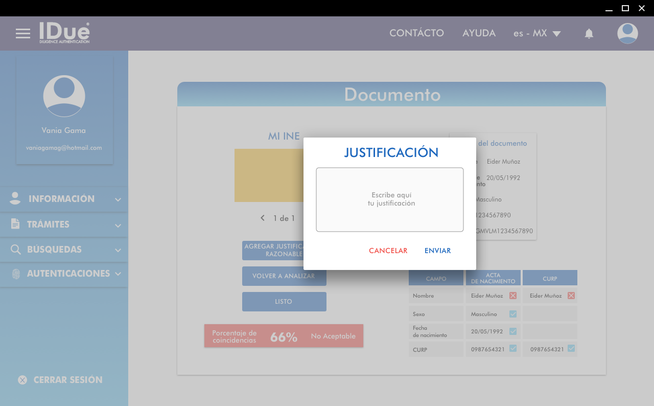Click the fingerprint icon beside Autenticaciones

(x=16, y=274)
